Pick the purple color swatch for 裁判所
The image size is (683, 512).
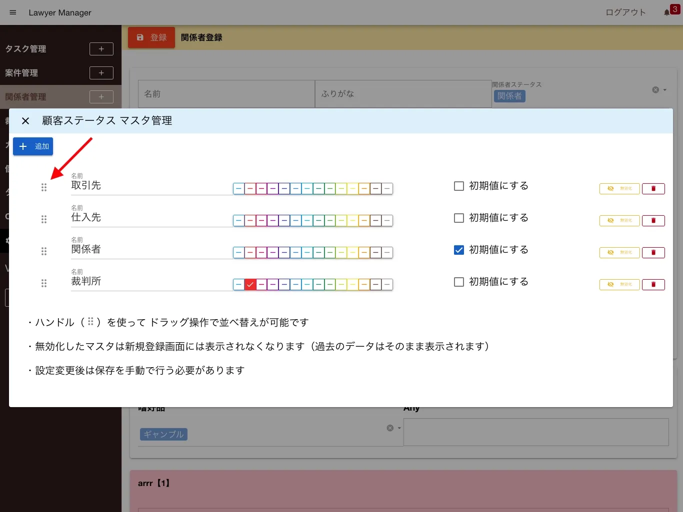273,285
